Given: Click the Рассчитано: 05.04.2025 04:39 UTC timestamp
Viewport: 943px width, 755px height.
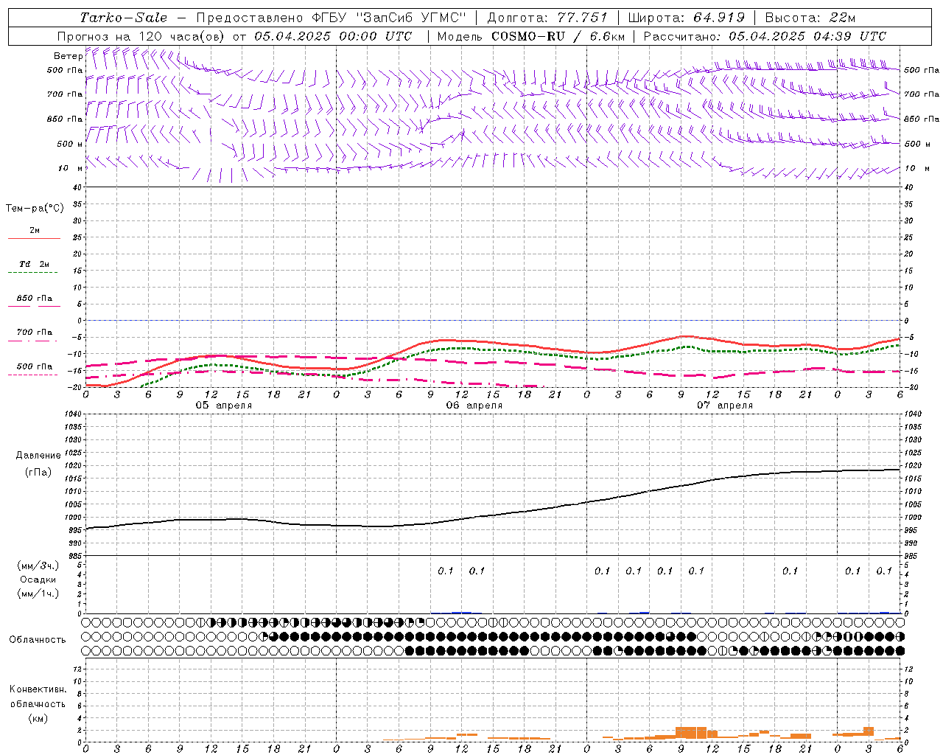Looking at the screenshot, I should (x=765, y=36).
